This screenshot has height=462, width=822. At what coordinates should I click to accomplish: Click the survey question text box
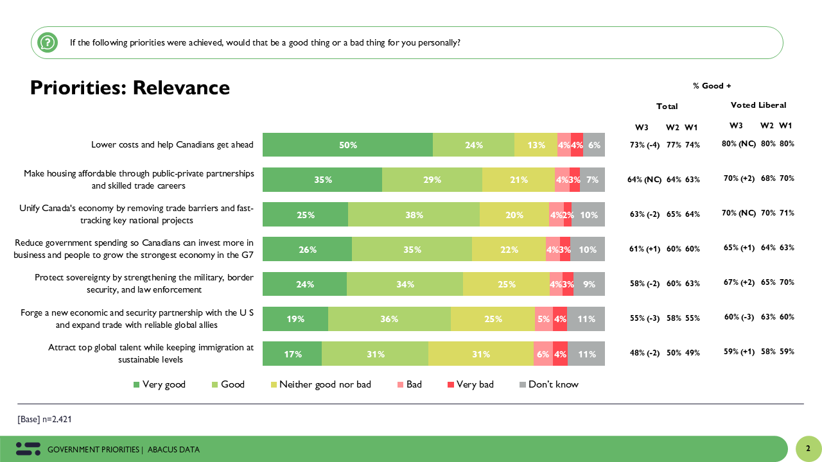coord(407,43)
